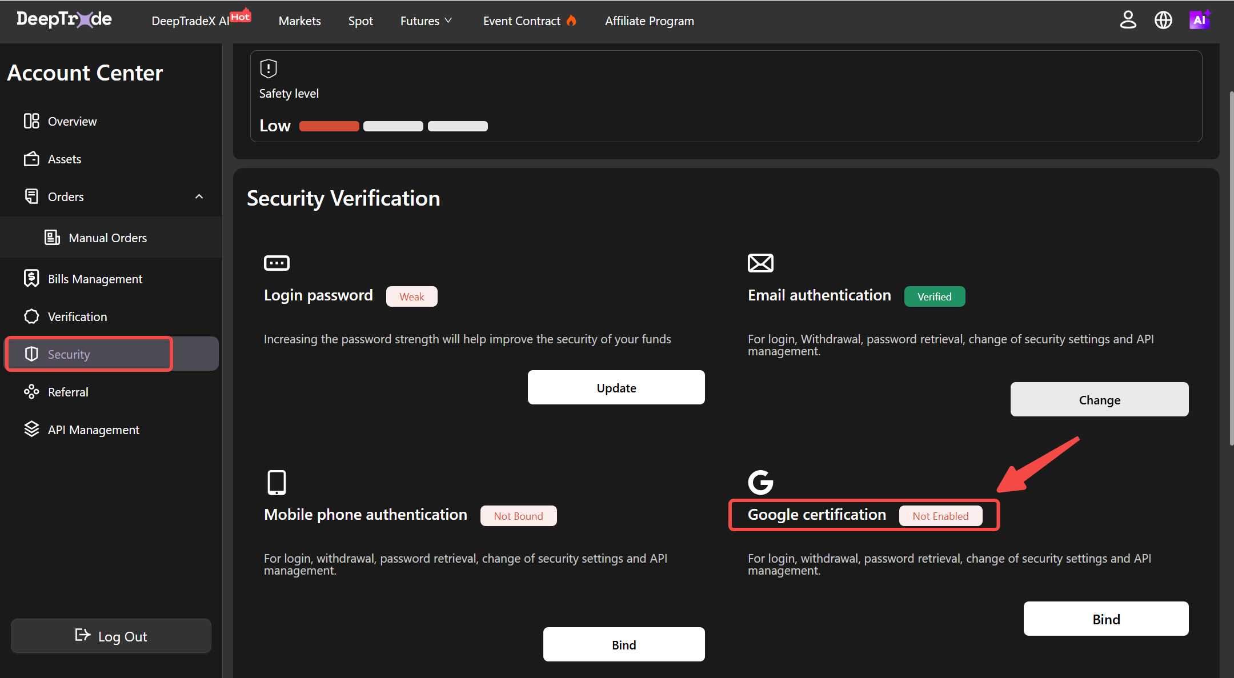Screen dimensions: 1234x678
Task: Click Bind for Google certification
Action: (x=1106, y=619)
